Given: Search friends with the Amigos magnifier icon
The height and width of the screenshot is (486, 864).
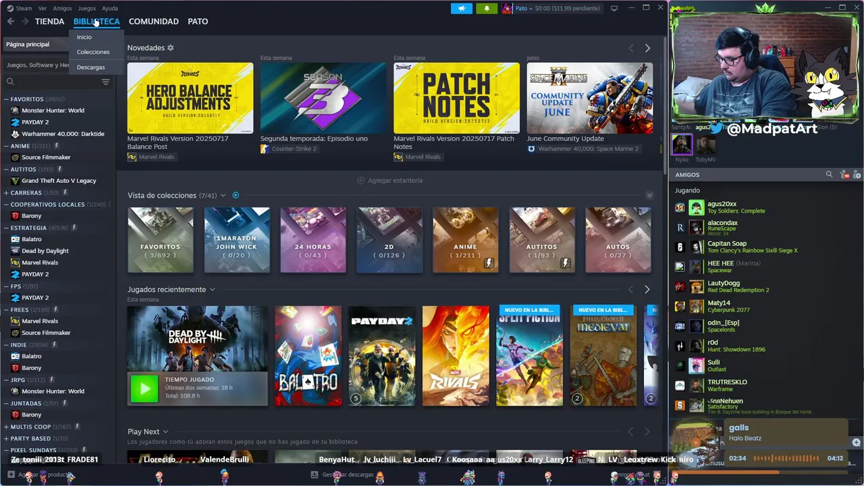Looking at the screenshot, I should pyautogui.click(x=829, y=174).
